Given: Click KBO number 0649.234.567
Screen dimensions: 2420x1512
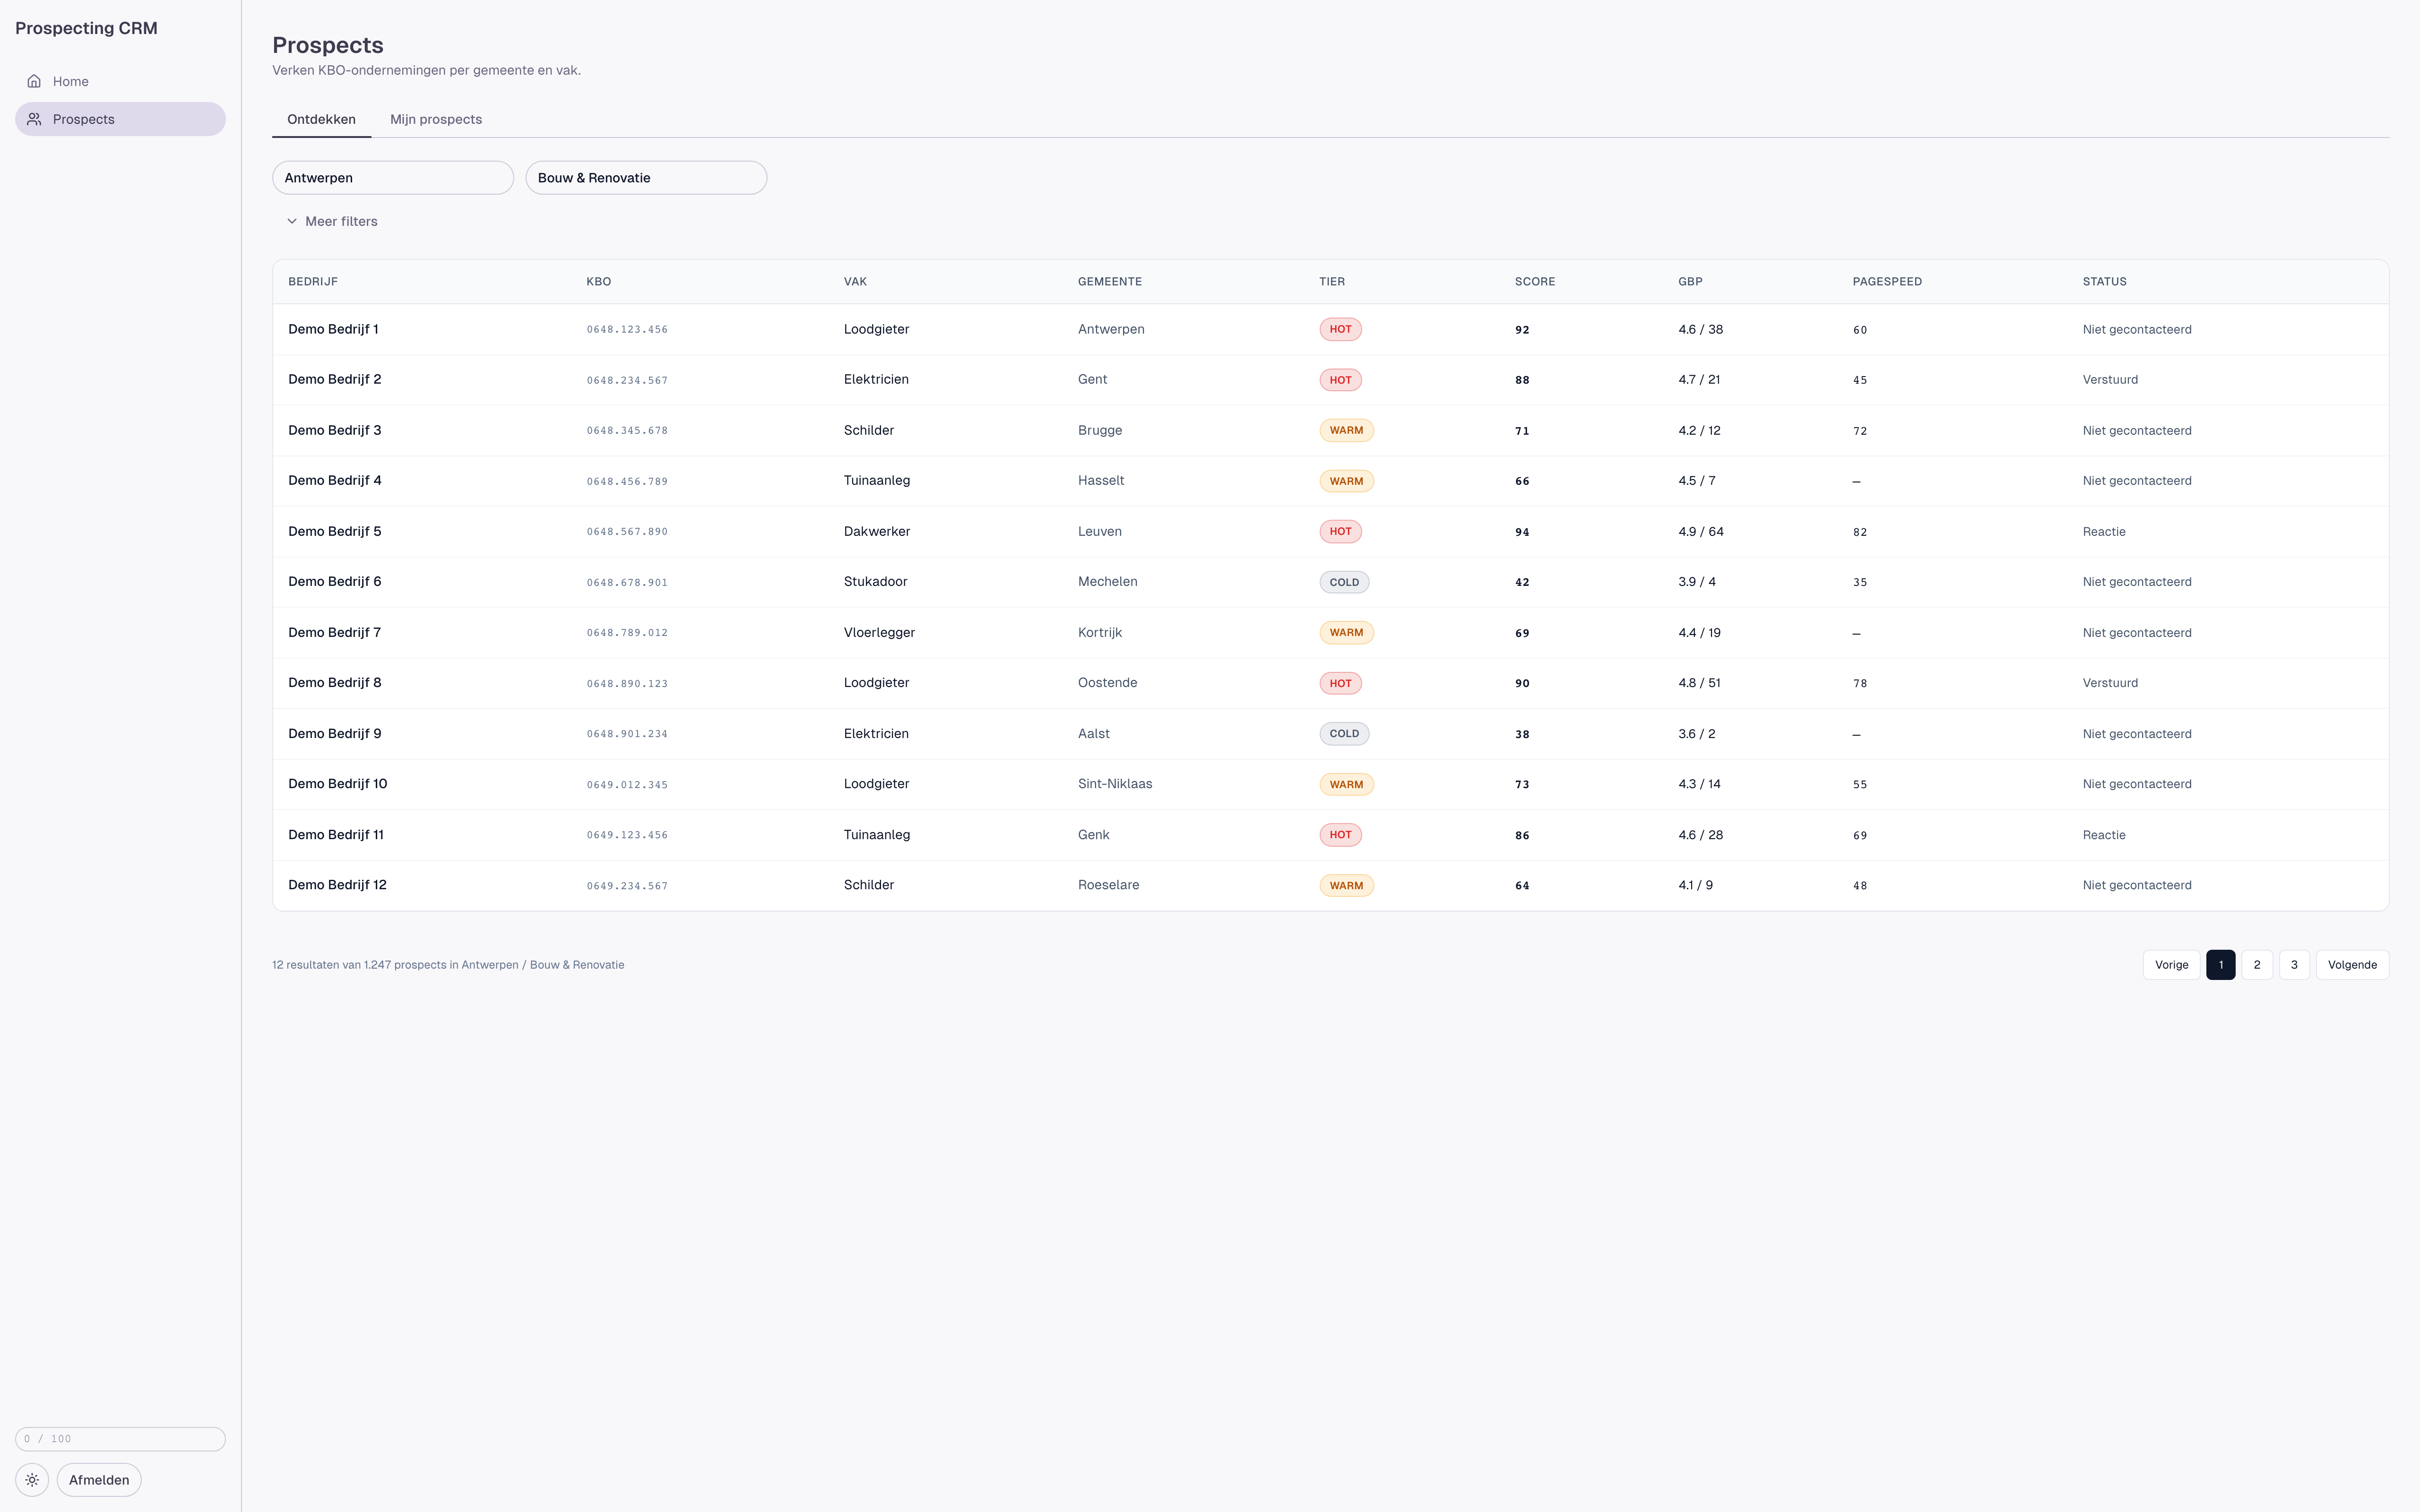Looking at the screenshot, I should pos(627,886).
